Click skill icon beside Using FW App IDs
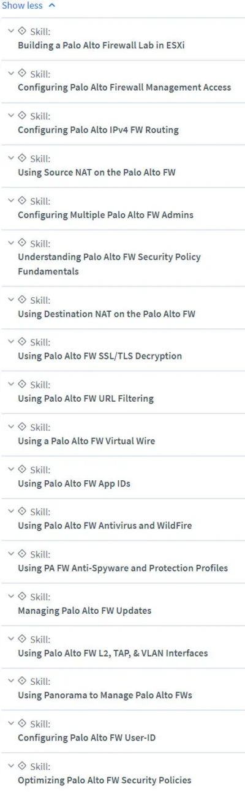245x792 pixels. (x=23, y=469)
